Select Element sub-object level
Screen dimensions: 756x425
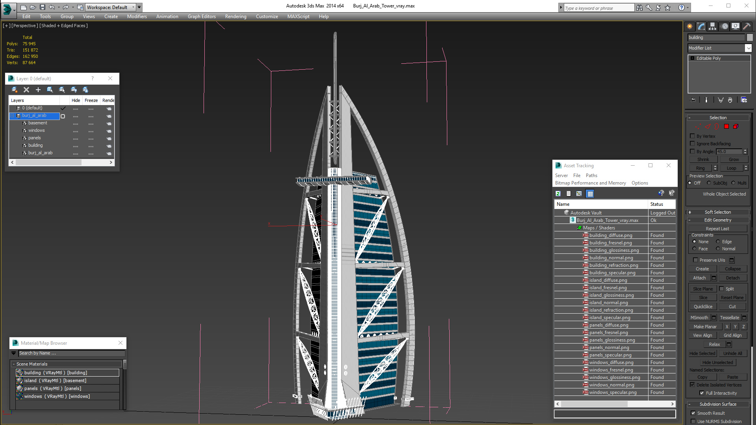[736, 127]
